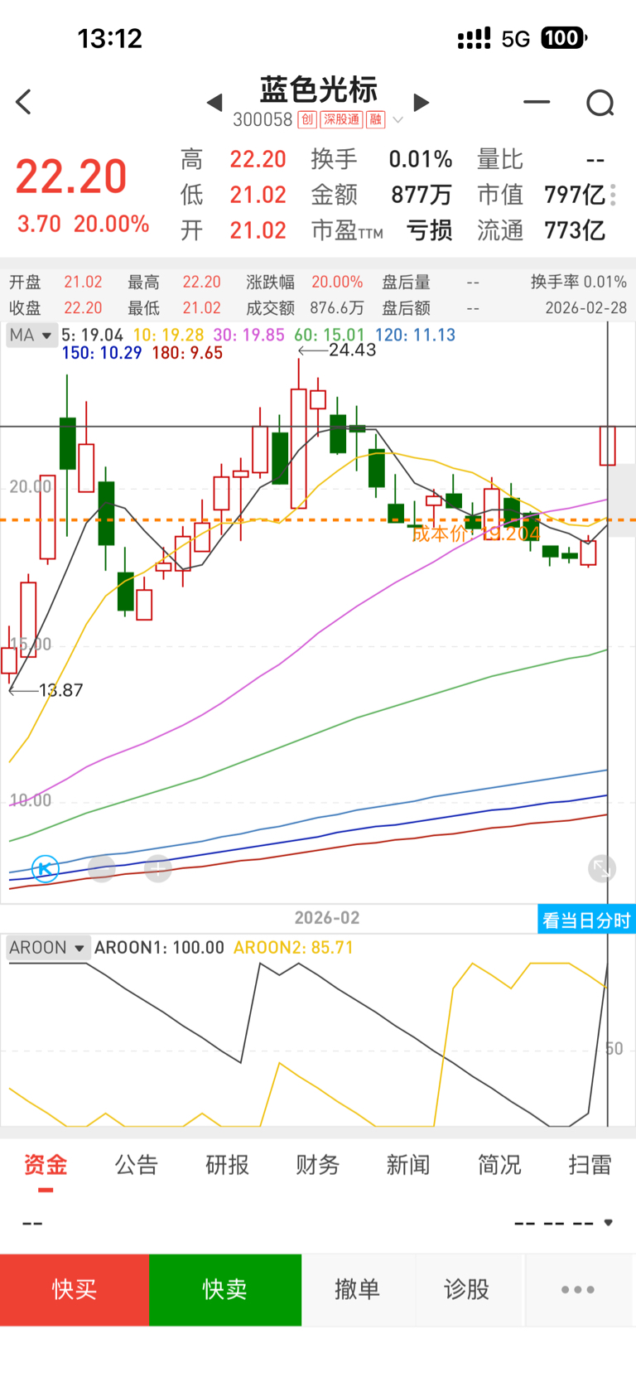Tap the 13.87 low price marker
This screenshot has width=636, height=1377.
(60, 690)
